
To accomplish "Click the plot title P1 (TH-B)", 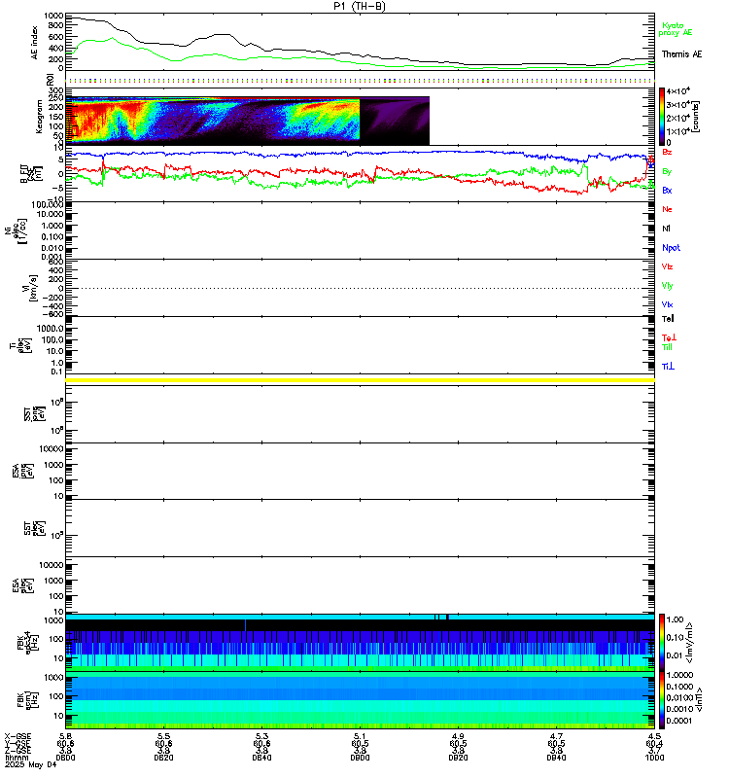I will [360, 6].
